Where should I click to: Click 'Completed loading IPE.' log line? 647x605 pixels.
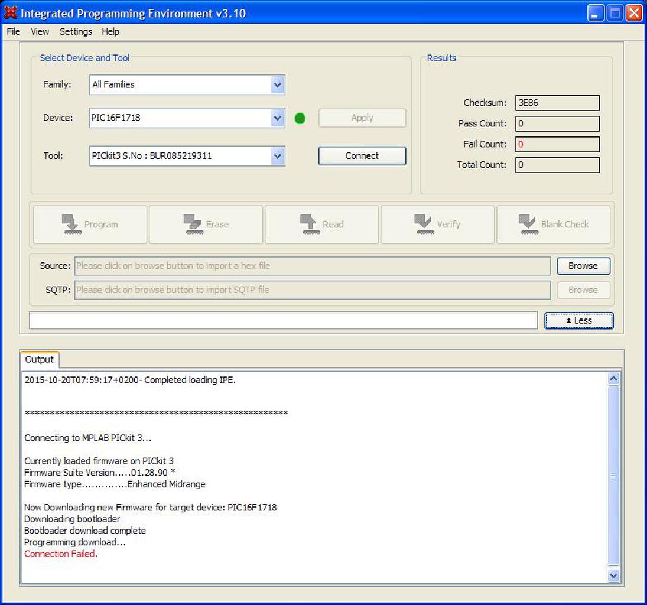(130, 380)
